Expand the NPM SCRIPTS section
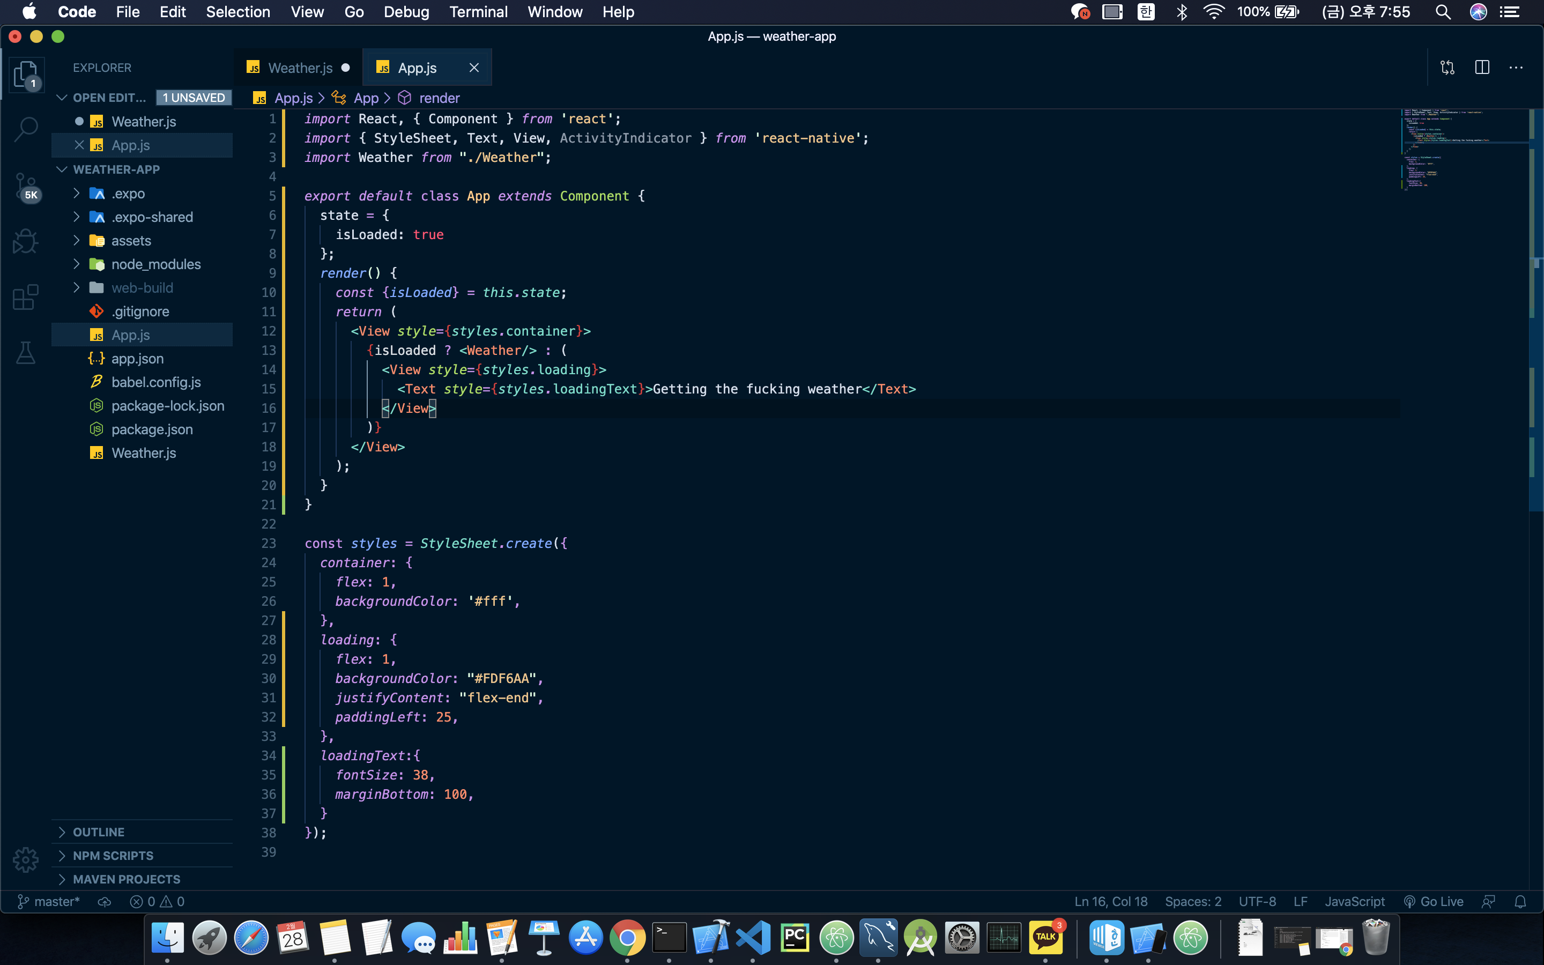Viewport: 1544px width, 965px height. click(x=113, y=855)
